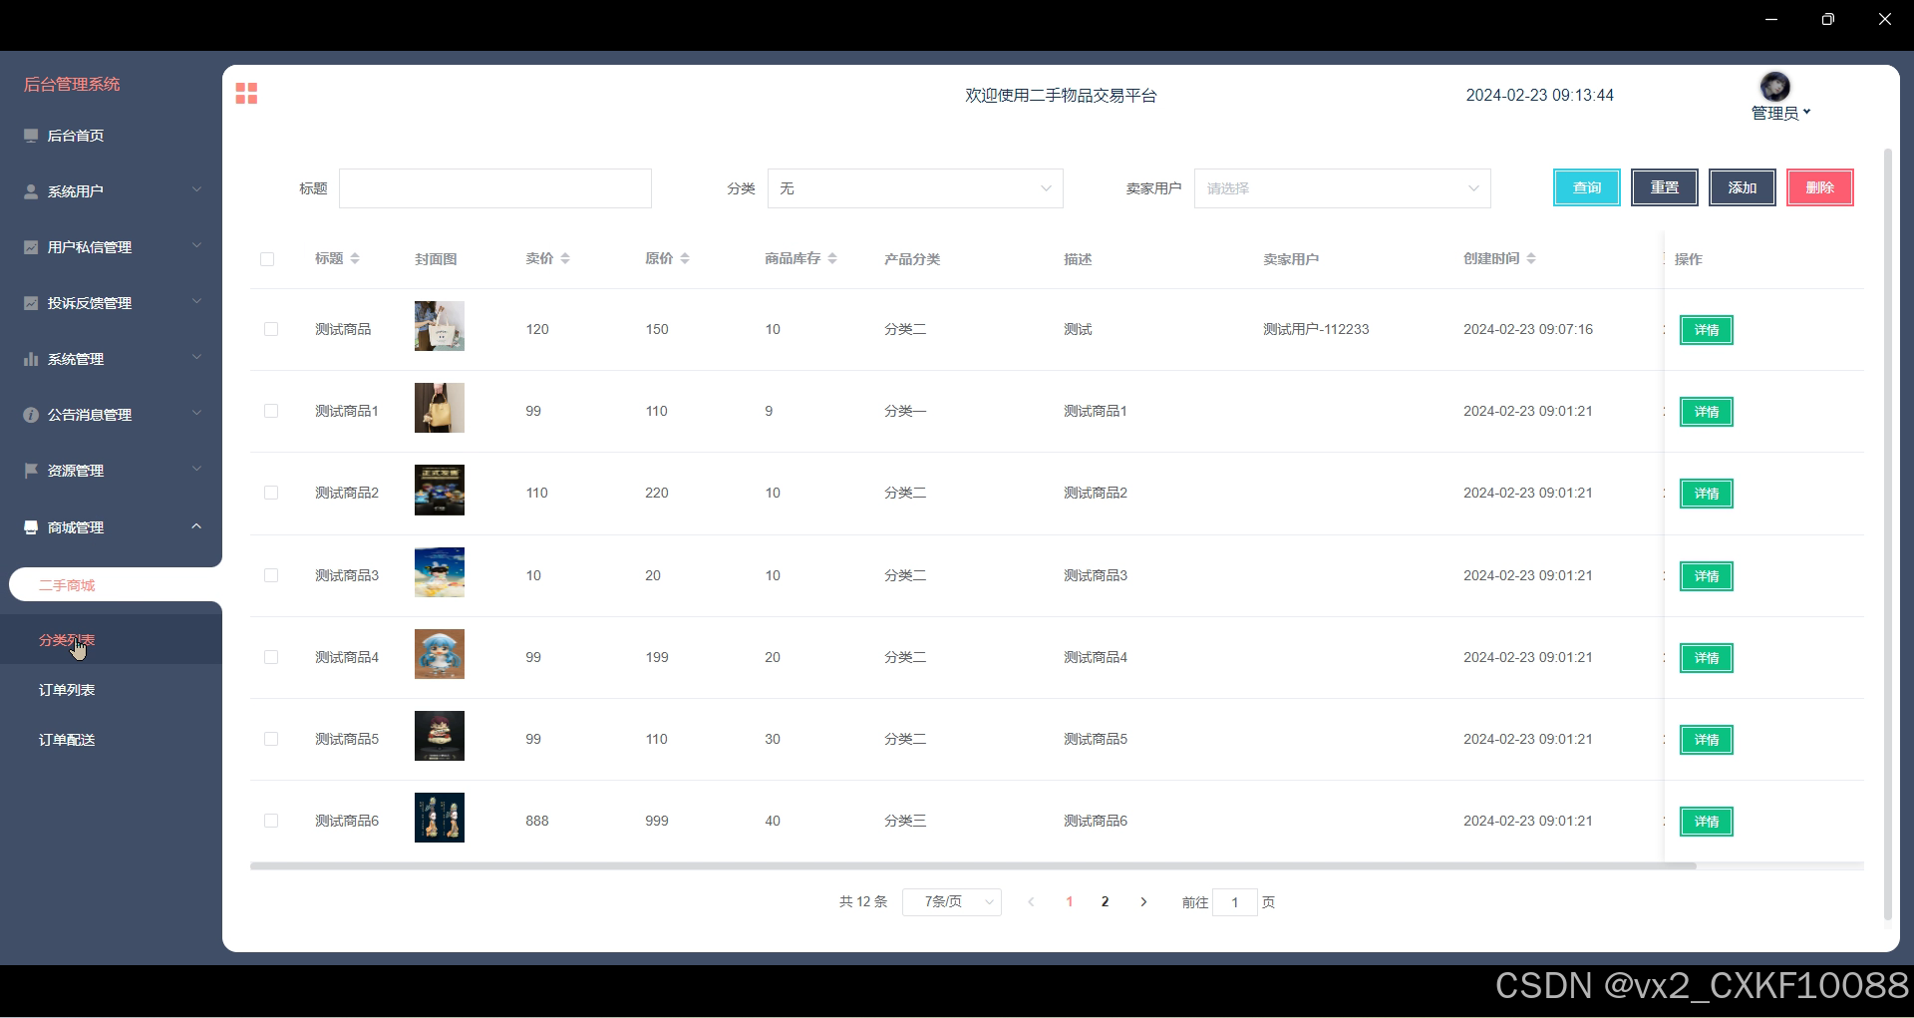The image size is (1914, 1018).
Task: Open 详情 for 测试商品6 row
Action: (x=1707, y=822)
